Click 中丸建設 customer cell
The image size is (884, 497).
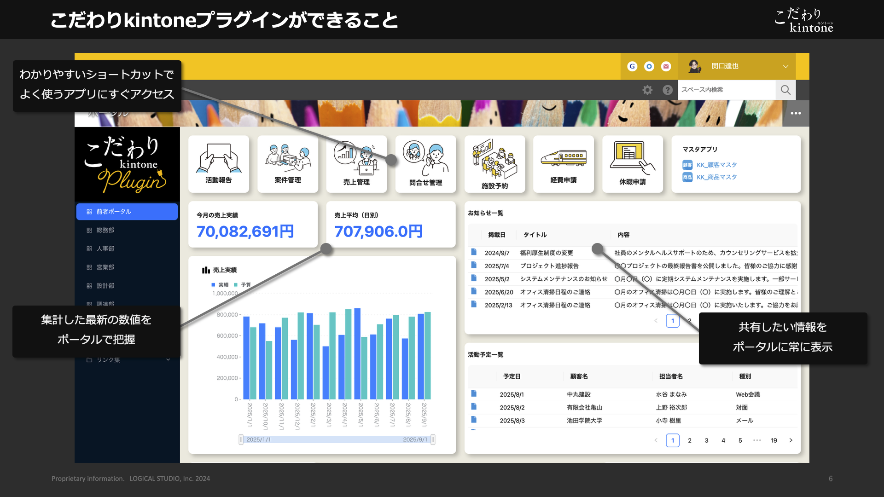point(579,394)
